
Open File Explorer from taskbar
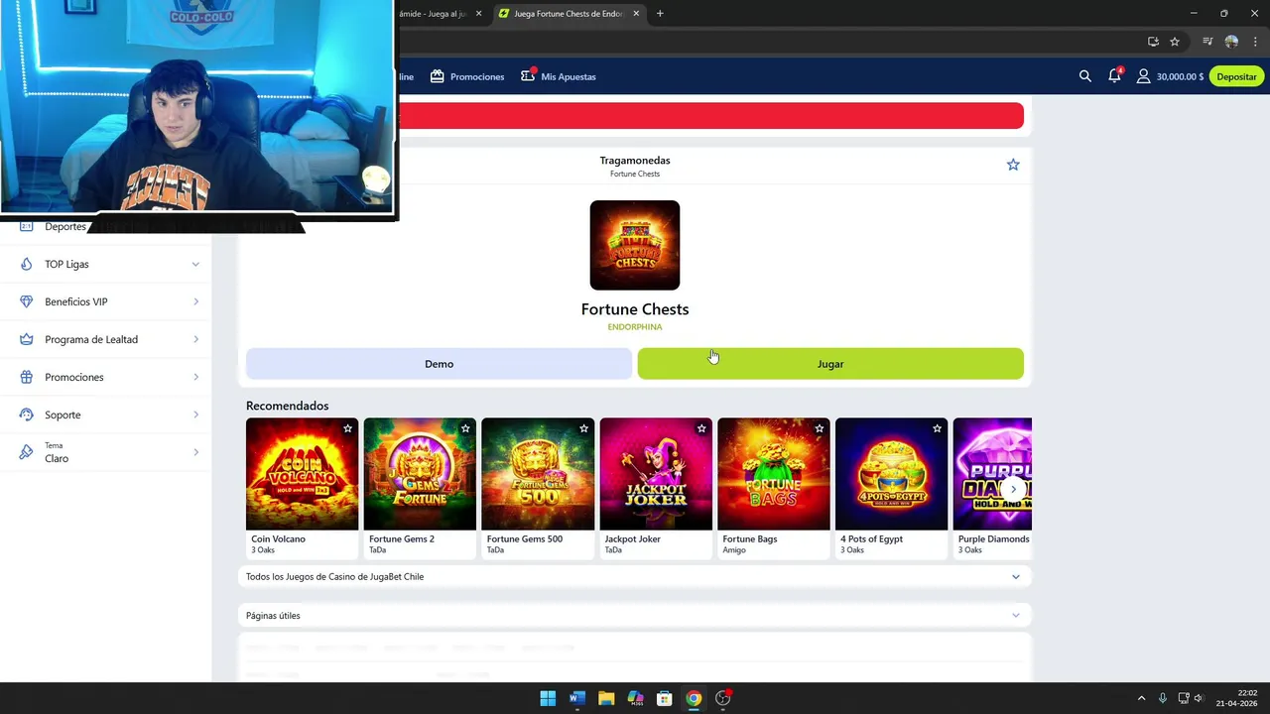click(x=606, y=698)
